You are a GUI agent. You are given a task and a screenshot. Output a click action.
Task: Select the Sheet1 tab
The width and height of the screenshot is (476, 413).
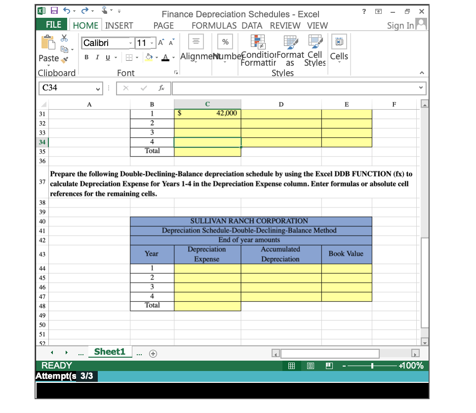coord(110,352)
